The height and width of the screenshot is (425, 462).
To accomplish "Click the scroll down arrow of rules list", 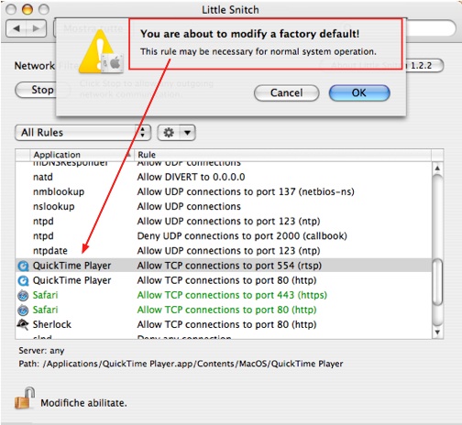I will [x=437, y=332].
